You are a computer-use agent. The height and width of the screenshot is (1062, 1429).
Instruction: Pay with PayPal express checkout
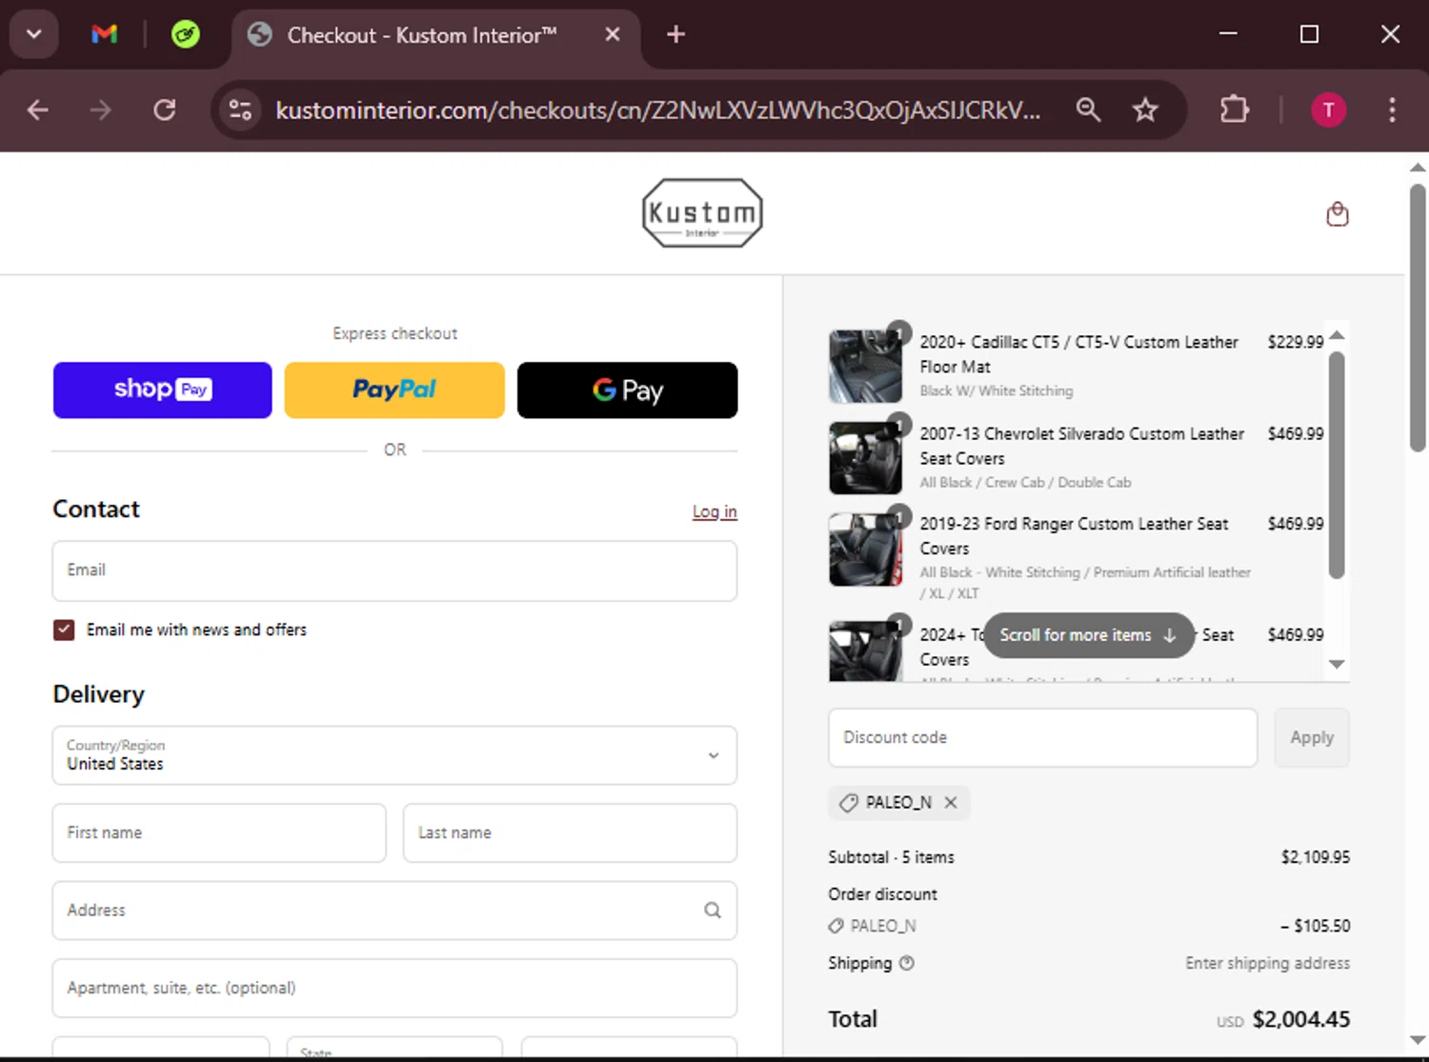pos(394,390)
